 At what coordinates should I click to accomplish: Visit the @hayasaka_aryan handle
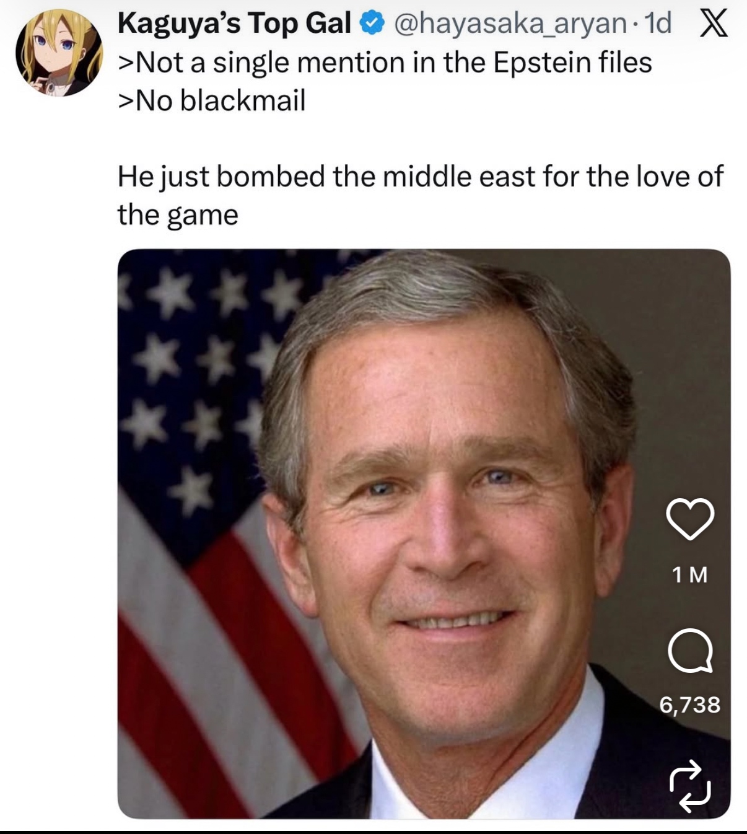[x=509, y=24]
